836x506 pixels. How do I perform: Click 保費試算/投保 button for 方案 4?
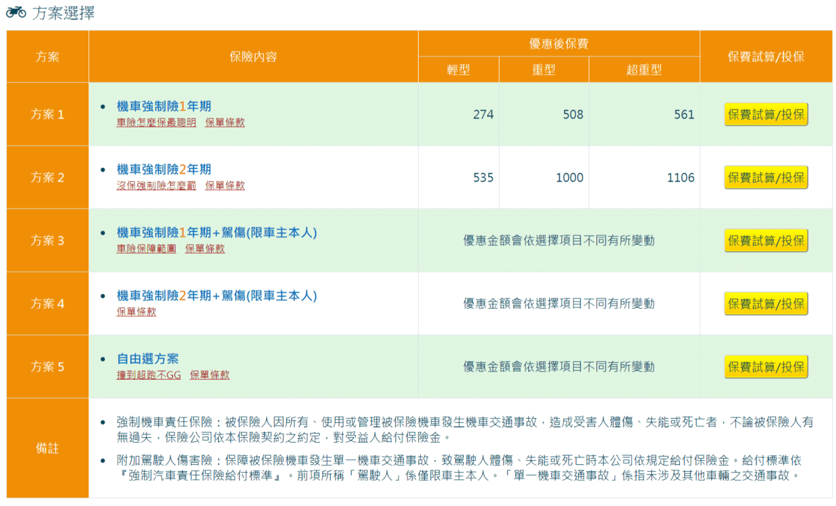click(766, 304)
